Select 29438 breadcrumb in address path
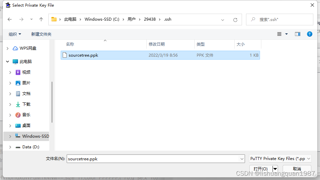 (150, 19)
